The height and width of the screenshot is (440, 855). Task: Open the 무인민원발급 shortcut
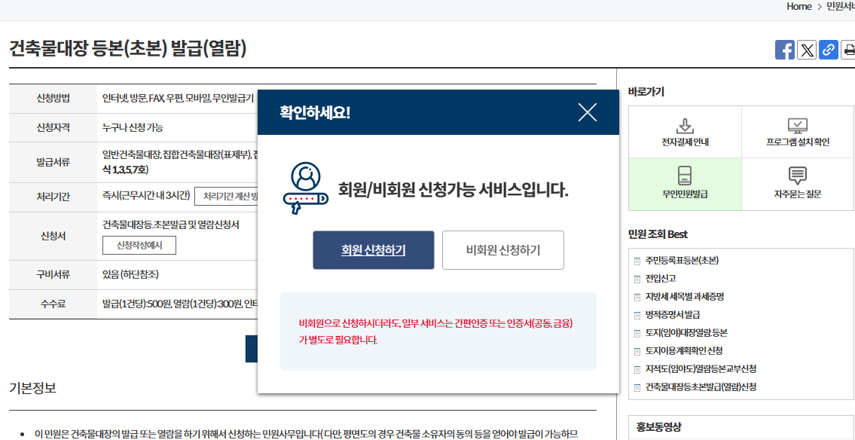(x=682, y=184)
